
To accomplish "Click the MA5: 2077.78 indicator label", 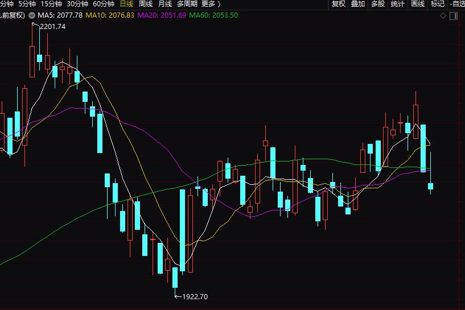I will click(60, 15).
